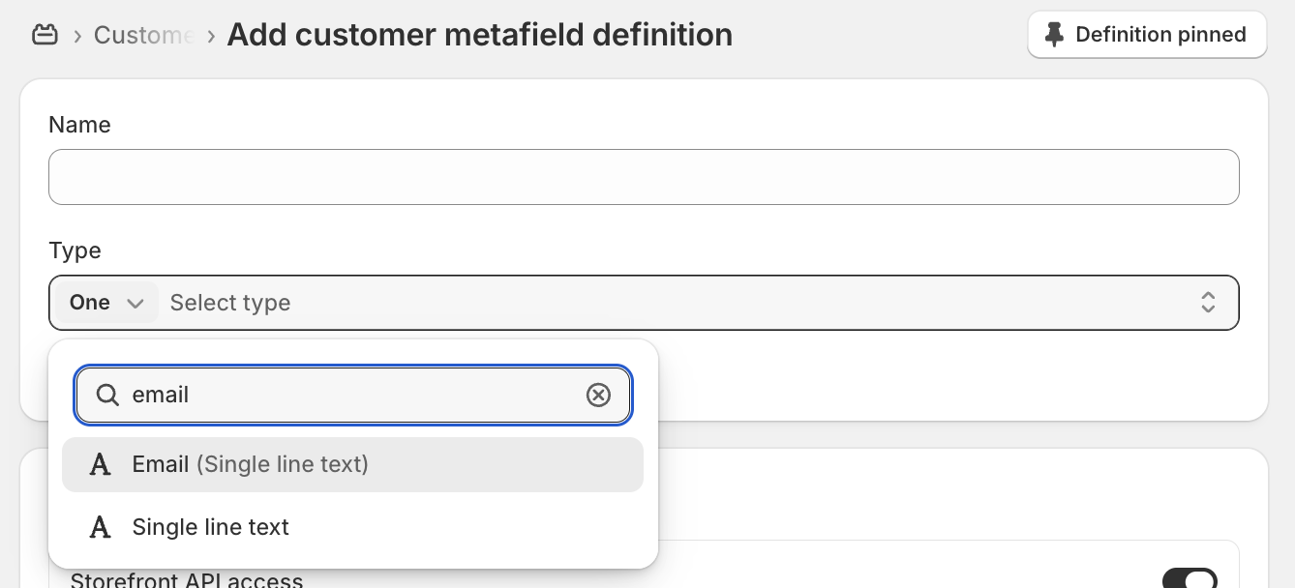Image resolution: width=1295 pixels, height=588 pixels.
Task: Choose the Single line text option
Action: [352, 527]
